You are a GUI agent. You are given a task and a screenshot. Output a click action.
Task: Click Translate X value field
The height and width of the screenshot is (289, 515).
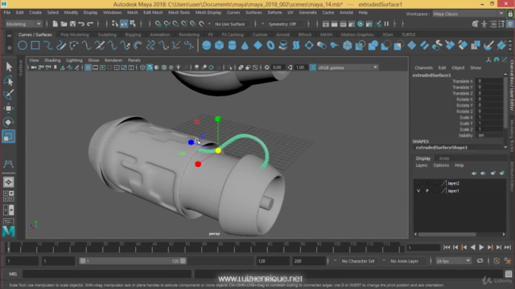click(x=489, y=81)
